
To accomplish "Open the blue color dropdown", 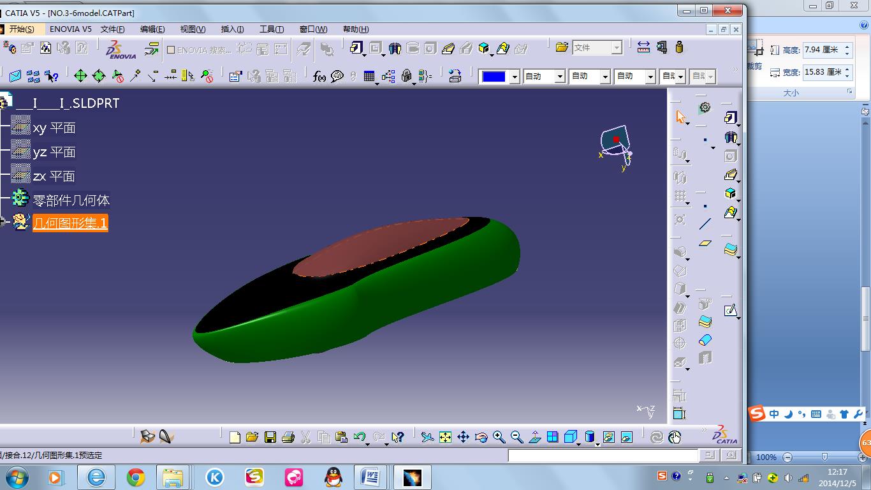I will point(515,77).
